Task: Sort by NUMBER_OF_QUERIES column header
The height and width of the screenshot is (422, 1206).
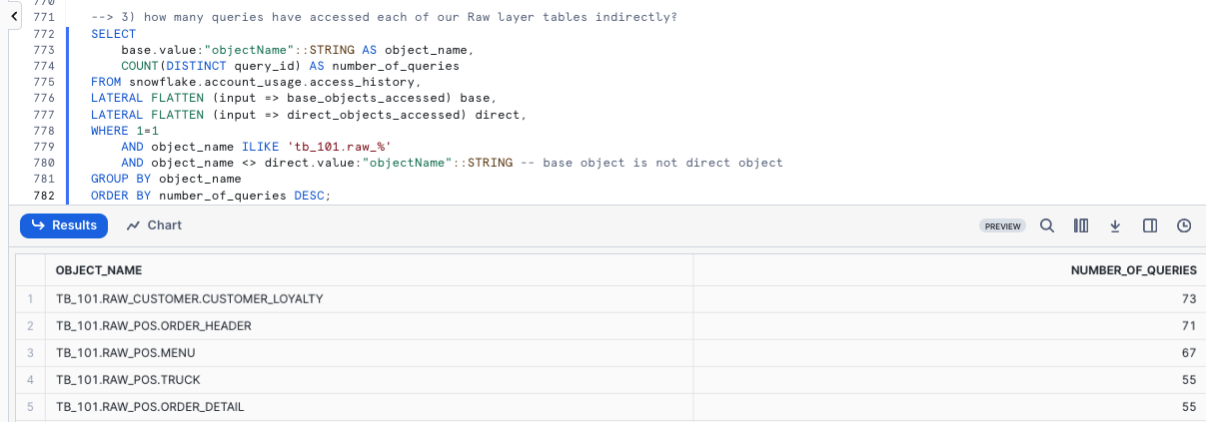Action: tap(1133, 270)
